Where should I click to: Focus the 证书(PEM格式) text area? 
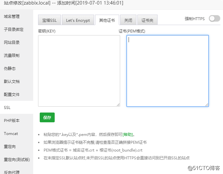point(168,71)
